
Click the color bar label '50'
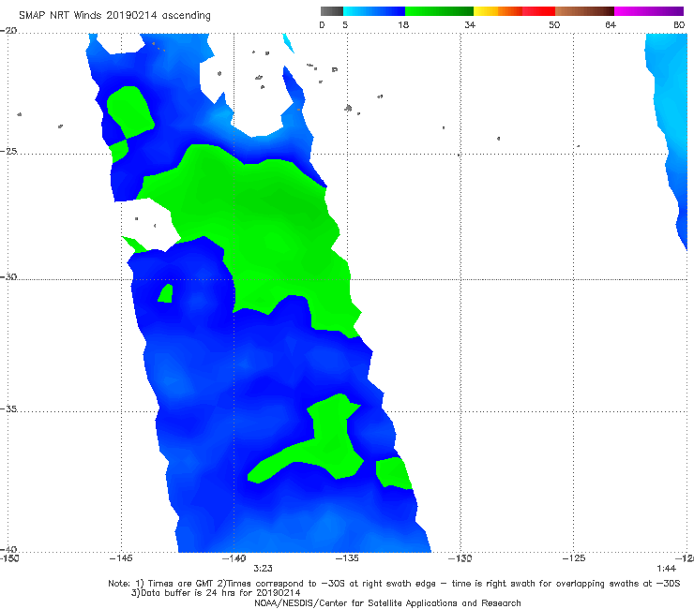click(x=554, y=24)
